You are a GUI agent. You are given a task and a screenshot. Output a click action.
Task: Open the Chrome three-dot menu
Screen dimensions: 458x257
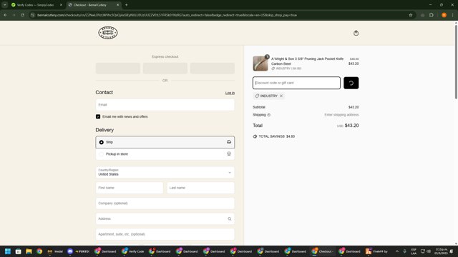(x=453, y=15)
